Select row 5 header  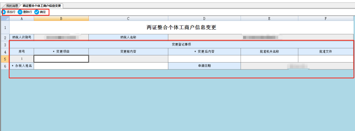tap(5, 59)
